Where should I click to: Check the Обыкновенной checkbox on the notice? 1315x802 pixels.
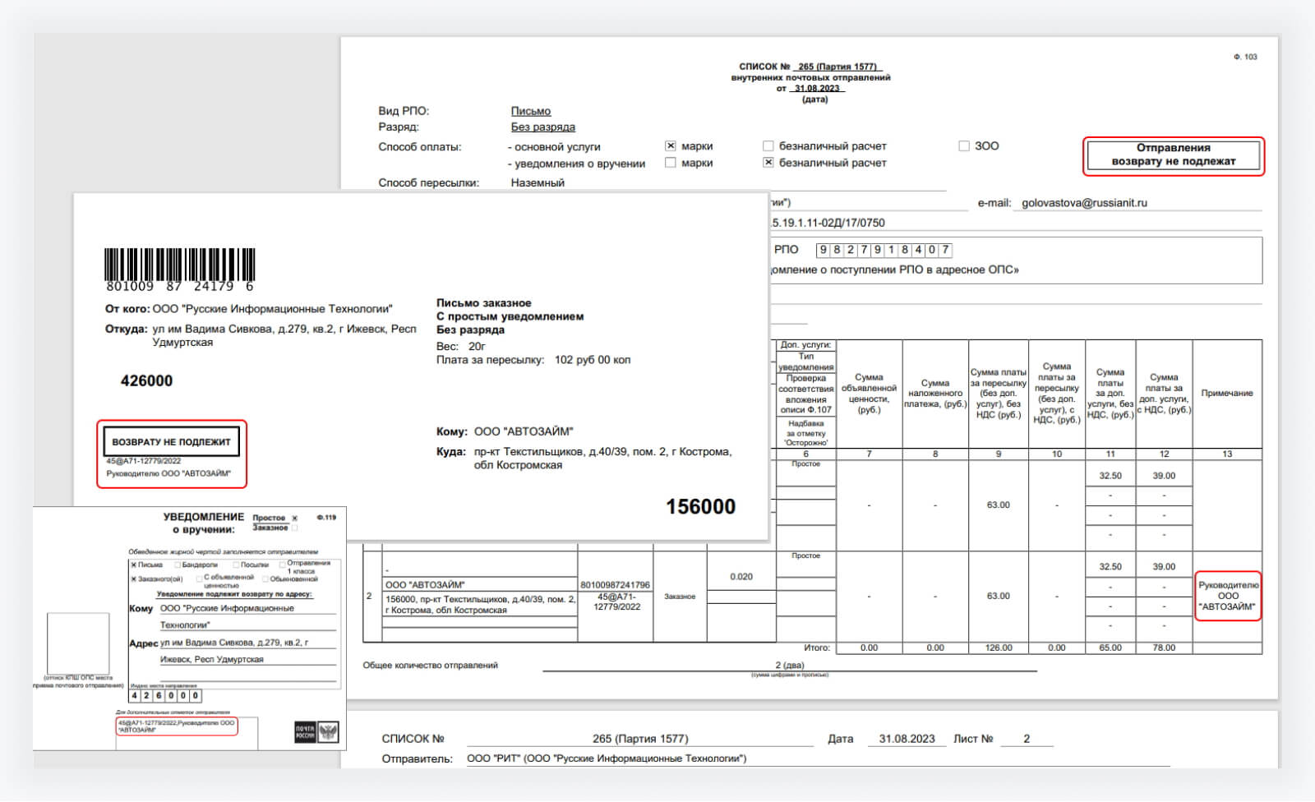(265, 578)
